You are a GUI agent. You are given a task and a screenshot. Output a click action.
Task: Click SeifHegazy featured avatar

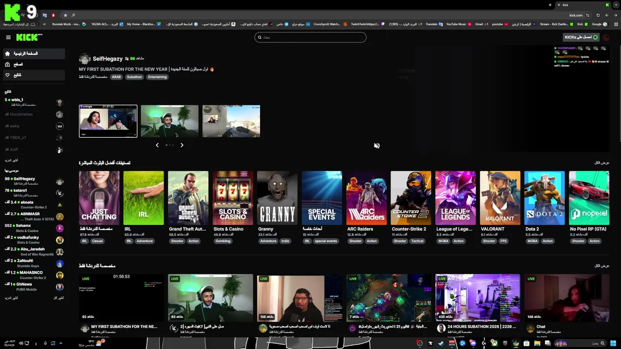[x=85, y=59]
